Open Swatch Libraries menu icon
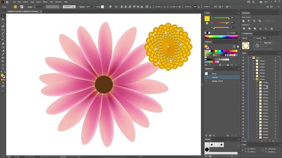Viewport: 282px width, 158px height. pos(206,65)
